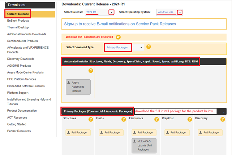Open the Electronics help question icon
This screenshot has width=232, height=155.
(156, 119)
